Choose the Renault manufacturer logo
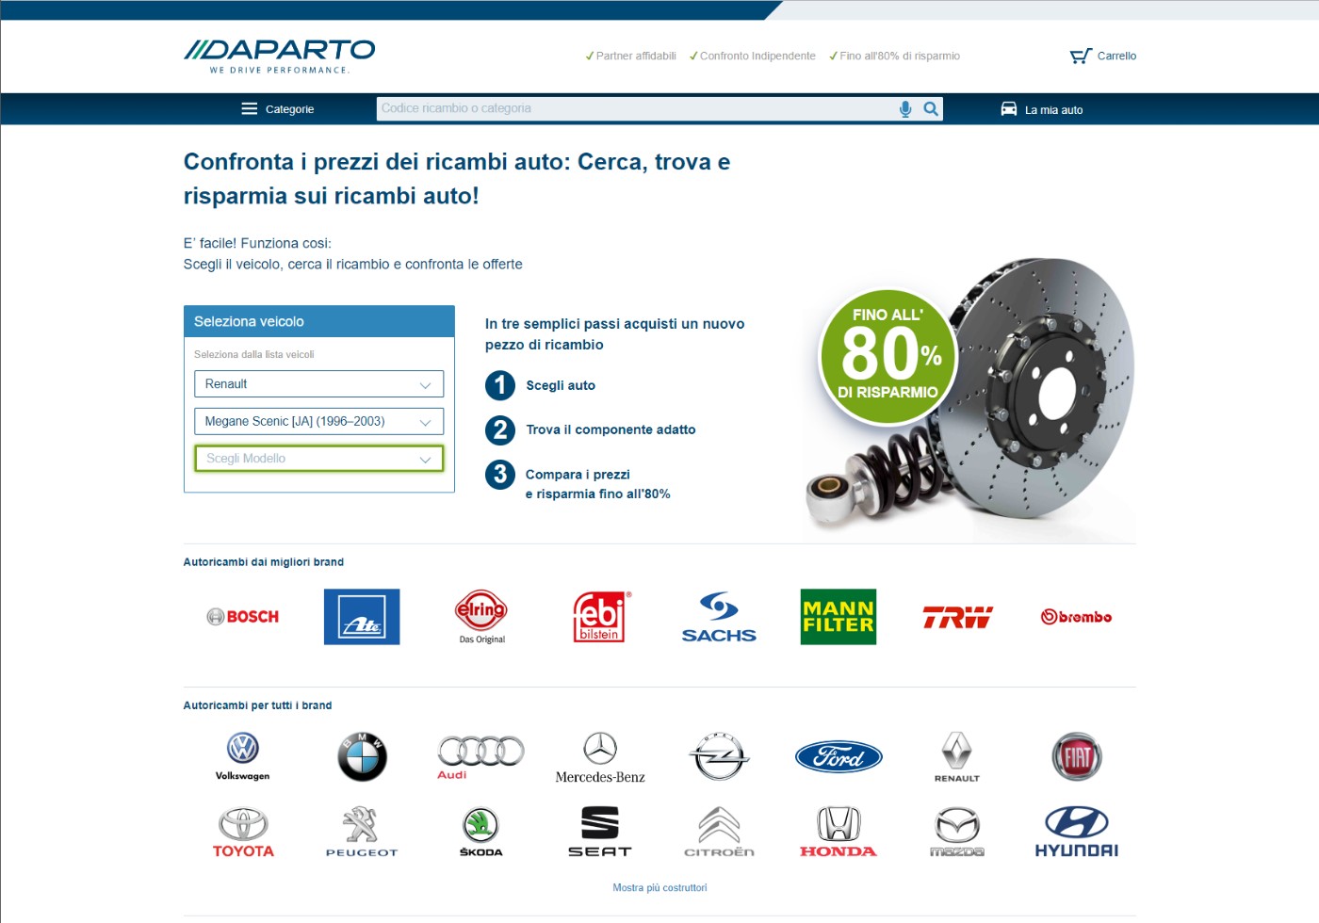The height and width of the screenshot is (923, 1319). (957, 756)
